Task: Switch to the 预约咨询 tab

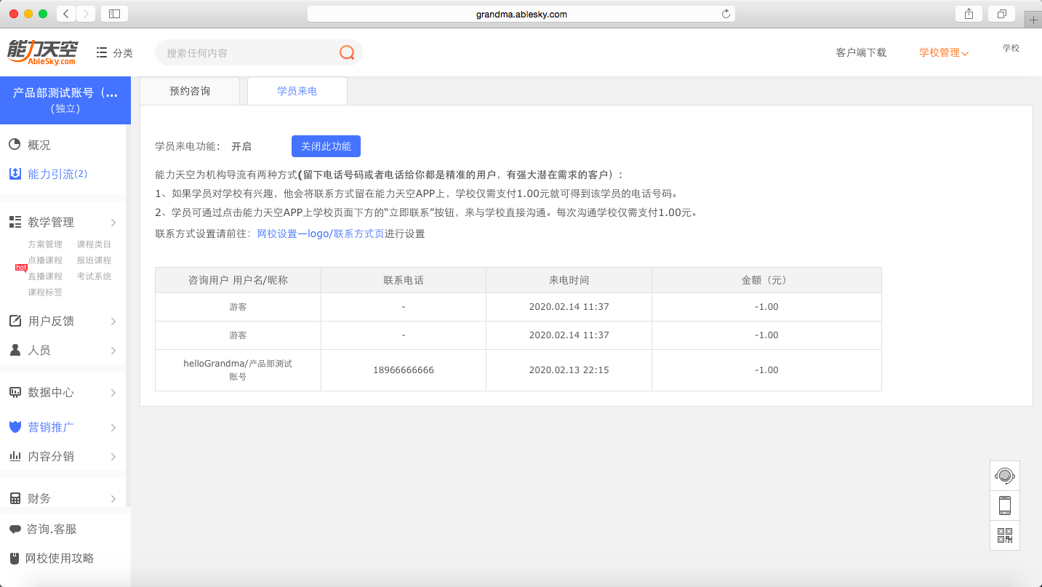Action: tap(190, 91)
